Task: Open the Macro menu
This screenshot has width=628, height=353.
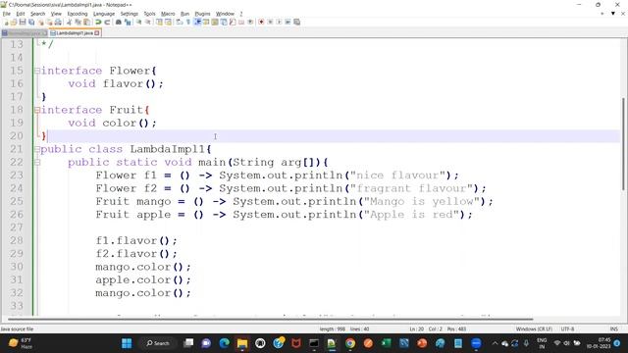Action: click(x=168, y=14)
